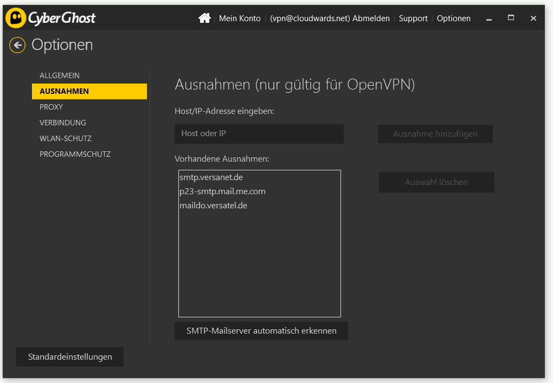Click Ausnahme hinzufügen button
The width and height of the screenshot is (553, 383).
(435, 134)
